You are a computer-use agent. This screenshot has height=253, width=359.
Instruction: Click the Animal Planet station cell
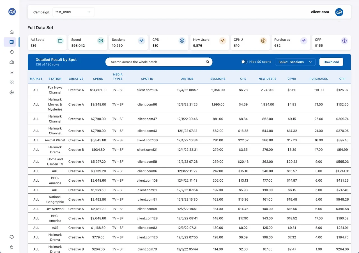click(x=55, y=140)
